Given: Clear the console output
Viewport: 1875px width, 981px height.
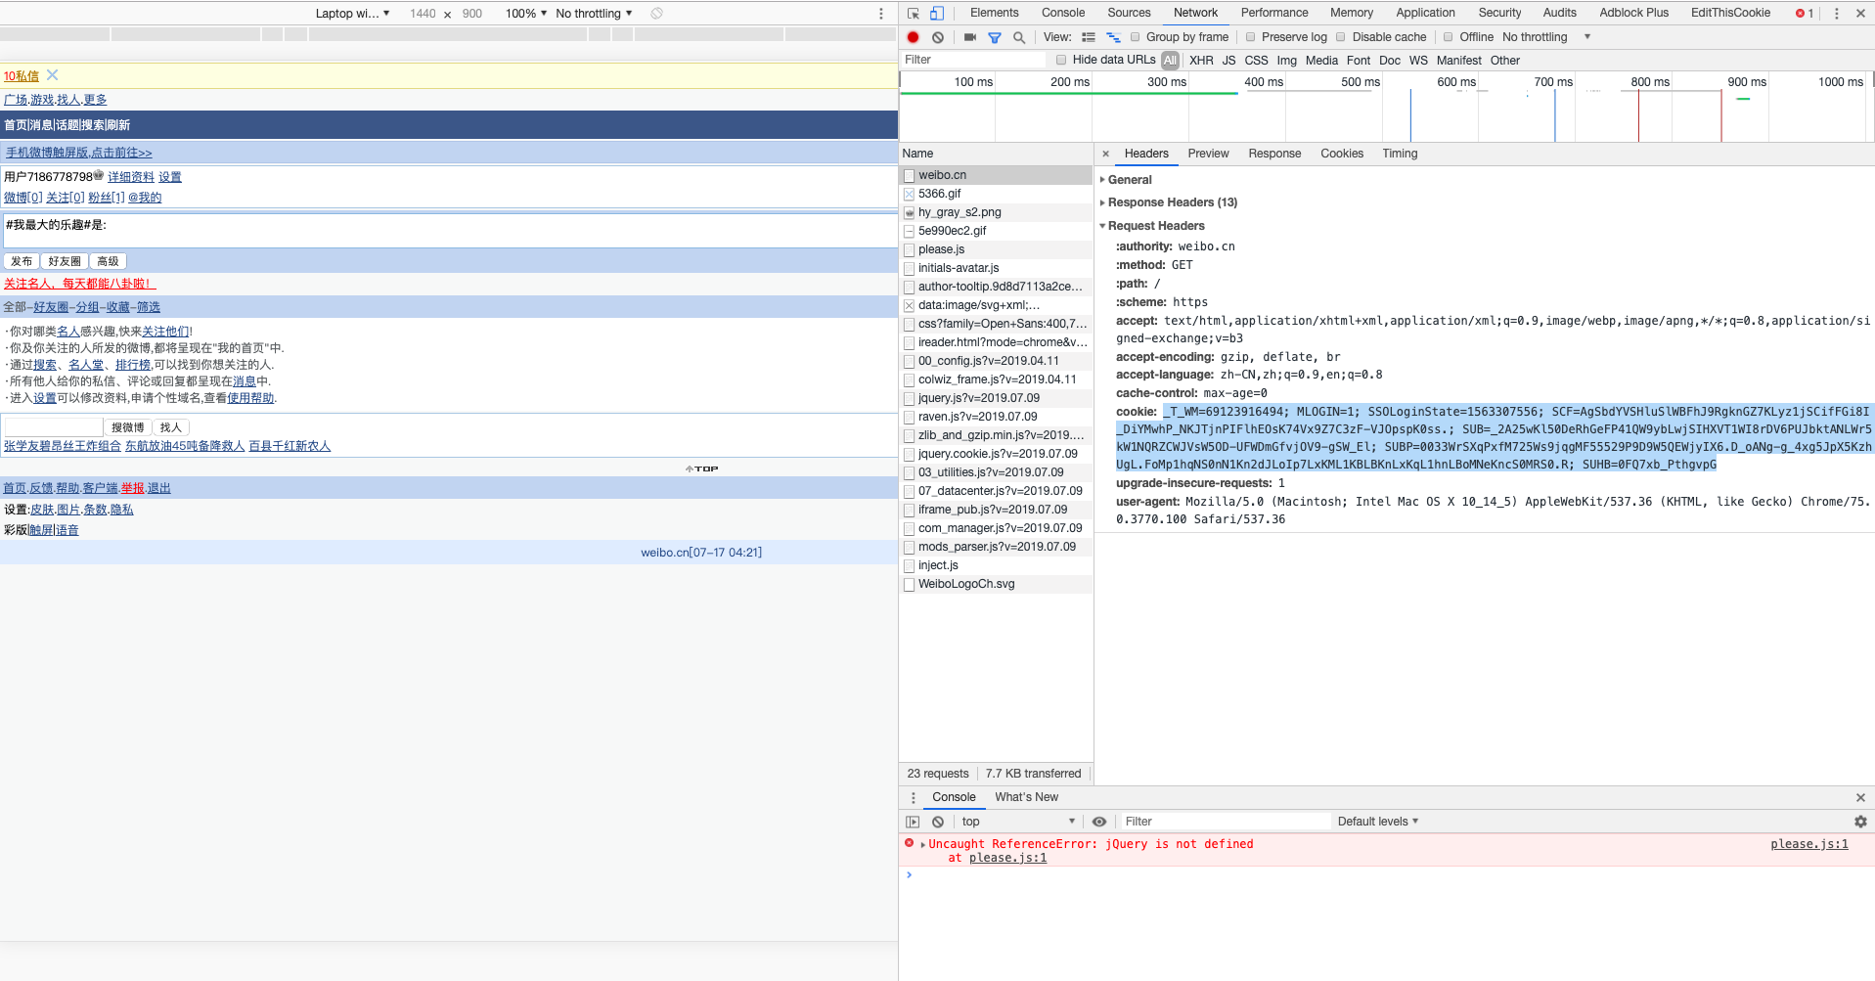Looking at the screenshot, I should 938,822.
